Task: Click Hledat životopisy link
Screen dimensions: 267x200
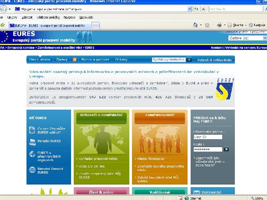Action: click(151, 159)
